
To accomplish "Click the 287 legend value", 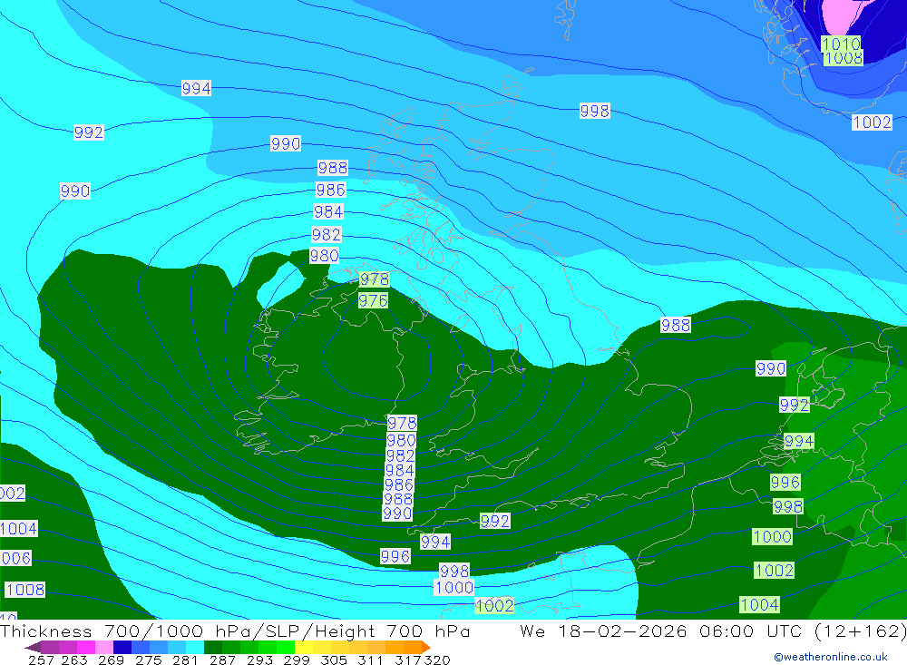I will tap(223, 660).
